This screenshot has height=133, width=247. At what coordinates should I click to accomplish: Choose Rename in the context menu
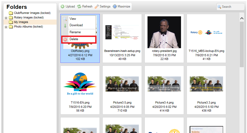point(75,32)
